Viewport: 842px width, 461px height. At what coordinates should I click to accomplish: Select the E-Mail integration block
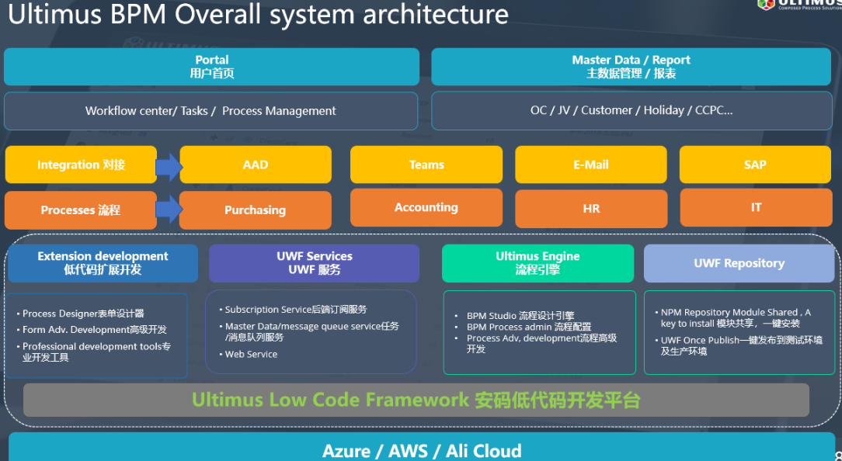point(590,165)
